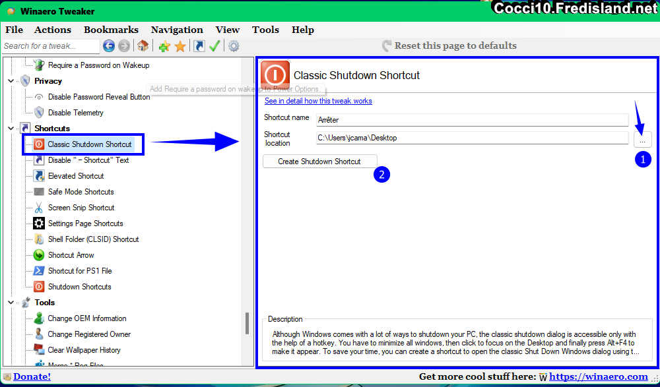Select Disable Password Reveal Button item
The image size is (660, 387).
point(99,97)
